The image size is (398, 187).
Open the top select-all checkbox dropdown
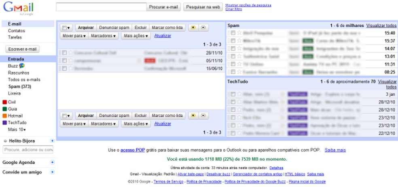click(x=66, y=28)
